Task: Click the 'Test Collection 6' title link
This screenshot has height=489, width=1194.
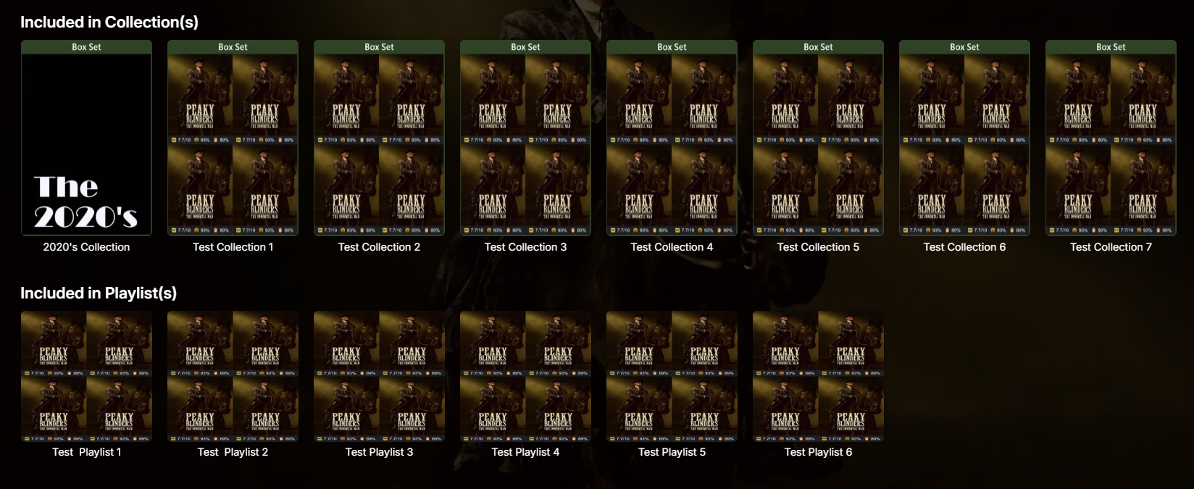Action: (x=964, y=247)
